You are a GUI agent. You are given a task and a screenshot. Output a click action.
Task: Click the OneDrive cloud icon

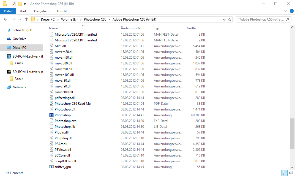click(9, 39)
